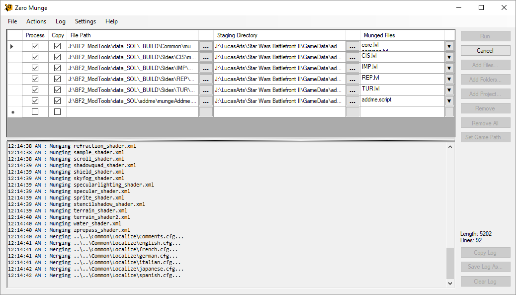Browse file path for Sides\TUR row

(x=206, y=90)
